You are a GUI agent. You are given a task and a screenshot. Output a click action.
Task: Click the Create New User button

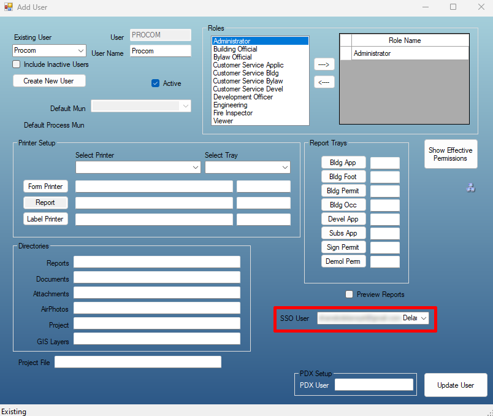click(x=49, y=80)
